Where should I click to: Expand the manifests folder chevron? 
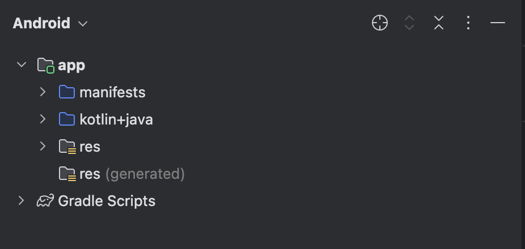pyautogui.click(x=43, y=92)
